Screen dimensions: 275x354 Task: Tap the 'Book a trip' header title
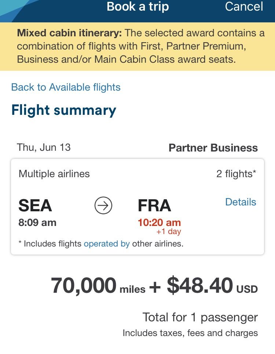[x=138, y=7]
